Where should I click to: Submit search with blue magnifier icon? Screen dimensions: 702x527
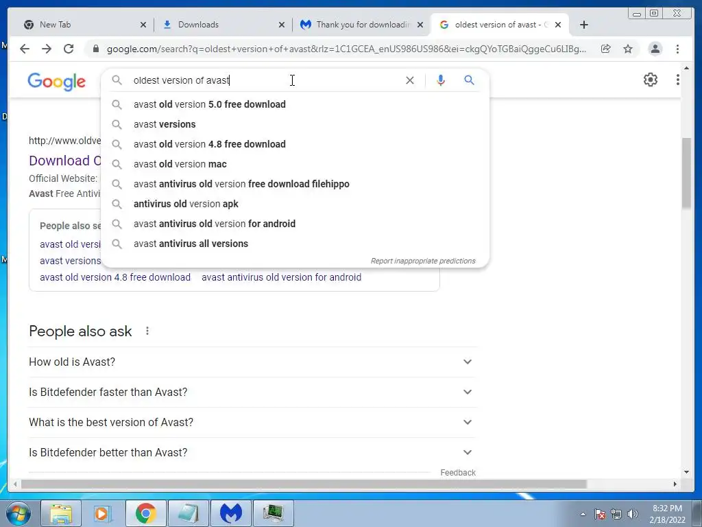(x=469, y=80)
